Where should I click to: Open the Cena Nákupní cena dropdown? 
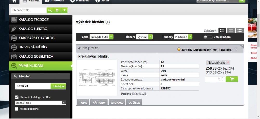[101, 37]
